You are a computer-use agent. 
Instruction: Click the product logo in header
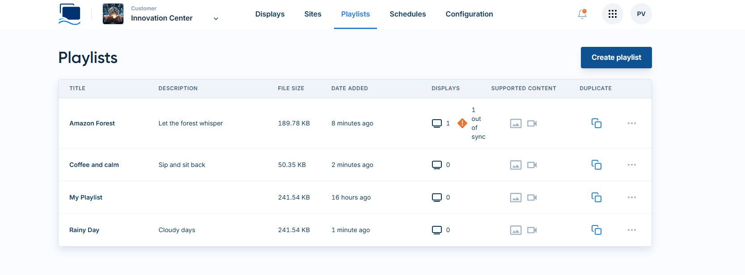(x=70, y=14)
